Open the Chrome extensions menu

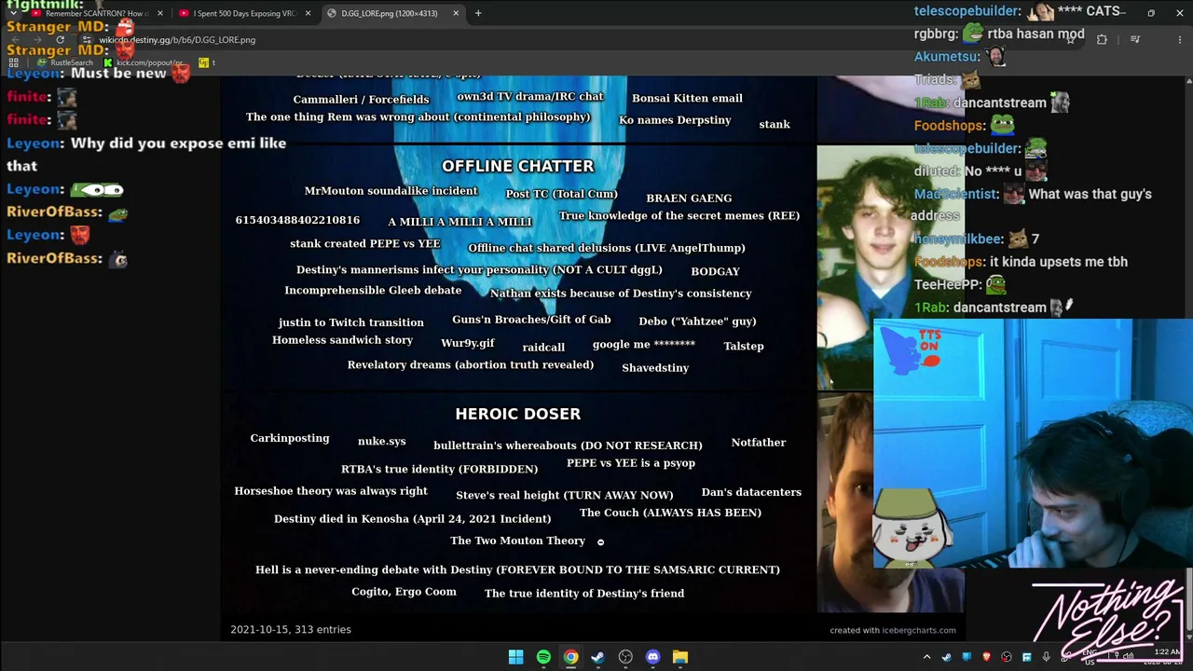[1102, 40]
